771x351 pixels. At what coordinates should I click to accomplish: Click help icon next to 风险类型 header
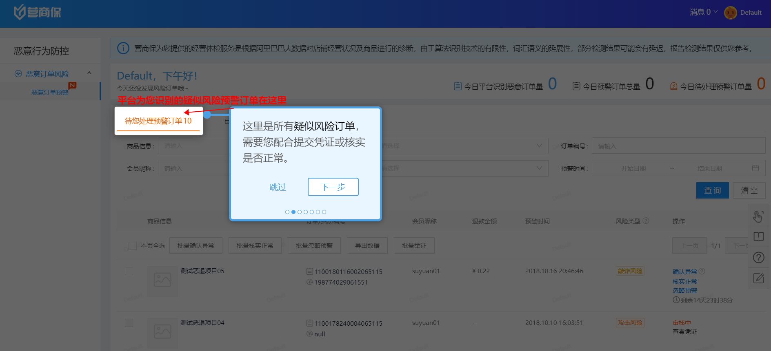[x=646, y=221]
